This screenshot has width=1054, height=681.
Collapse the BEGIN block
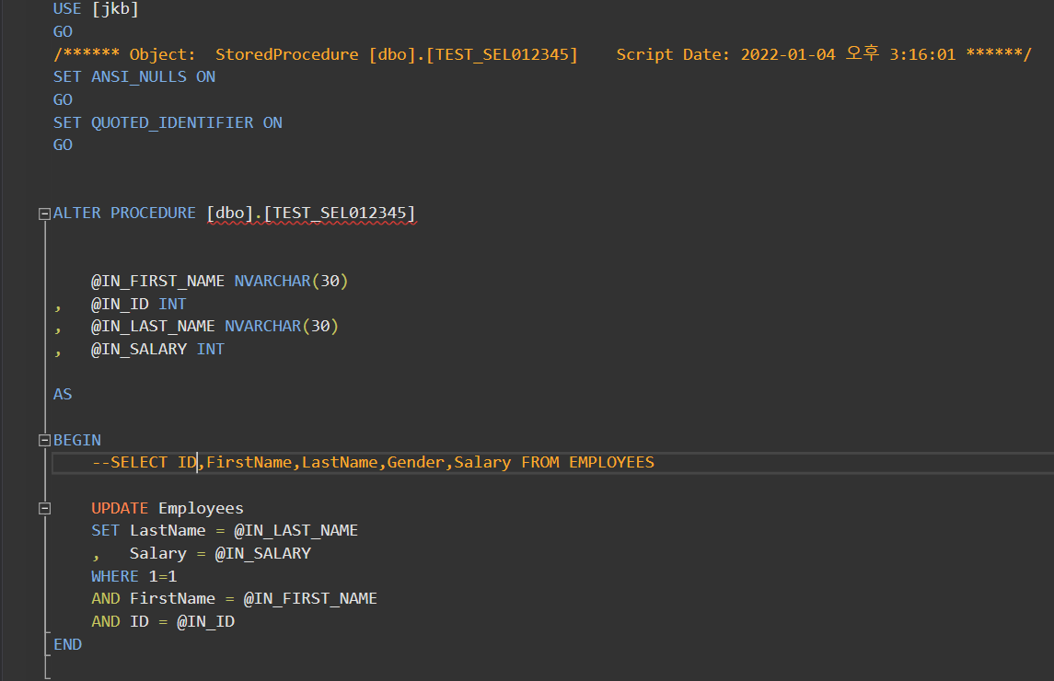tap(44, 440)
